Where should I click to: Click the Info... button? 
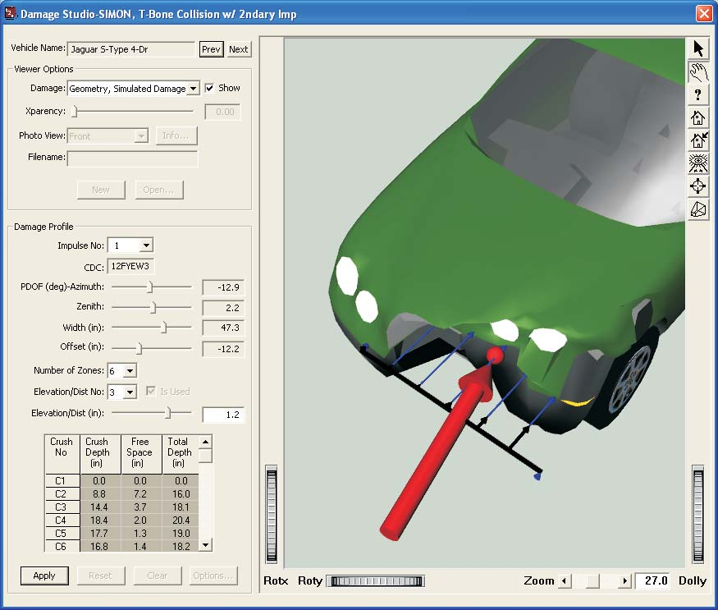pos(176,135)
